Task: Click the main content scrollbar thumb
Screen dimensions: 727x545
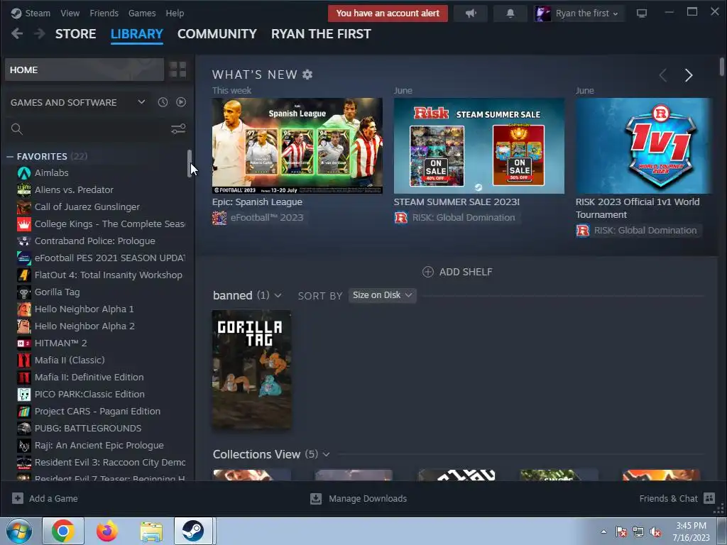Action: pyautogui.click(x=721, y=67)
